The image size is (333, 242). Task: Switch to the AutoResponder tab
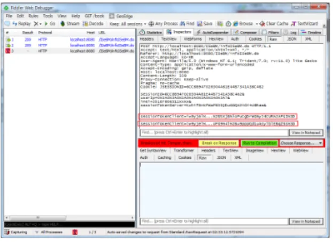(x=212, y=33)
